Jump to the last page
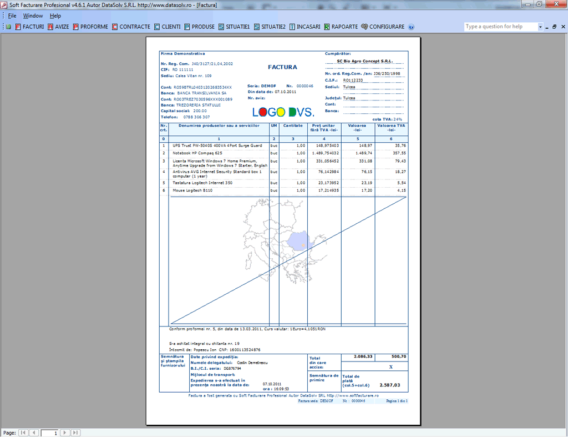The height and width of the screenshot is (437, 568). [74, 433]
